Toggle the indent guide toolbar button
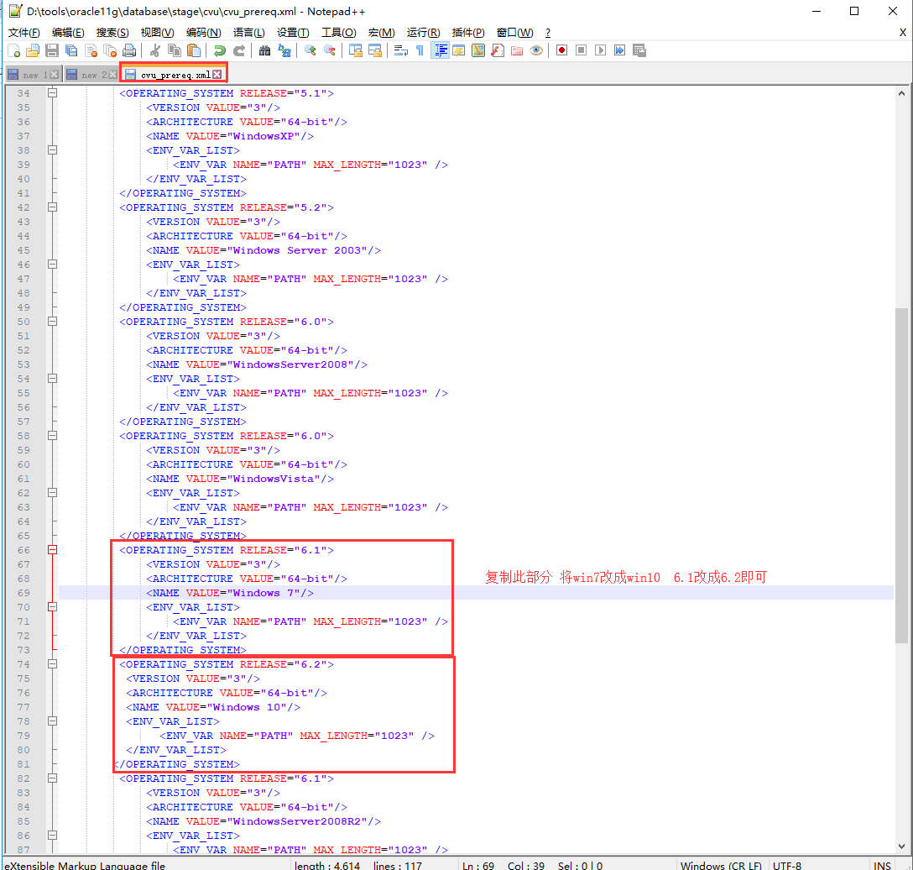913x870 pixels. tap(440, 50)
